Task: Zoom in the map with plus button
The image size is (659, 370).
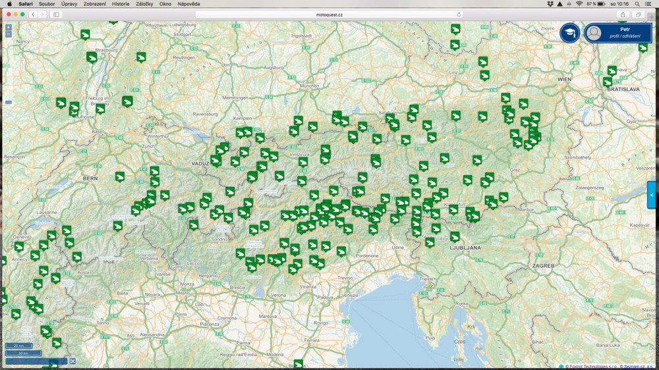Action: point(9,28)
